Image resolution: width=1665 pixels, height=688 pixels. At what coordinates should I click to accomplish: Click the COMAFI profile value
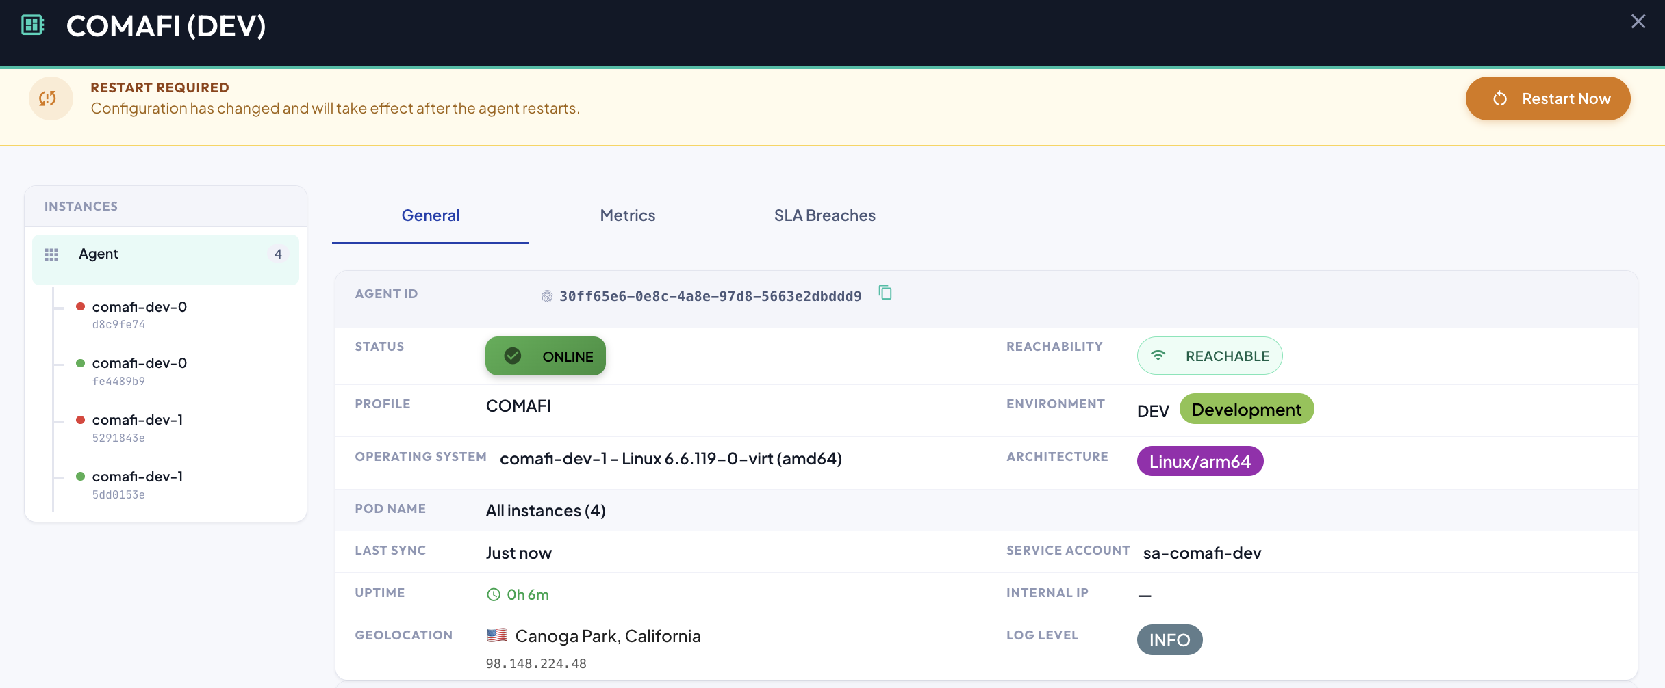coord(518,406)
